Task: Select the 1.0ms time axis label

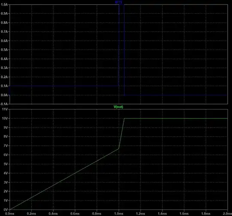Action: 119,214
